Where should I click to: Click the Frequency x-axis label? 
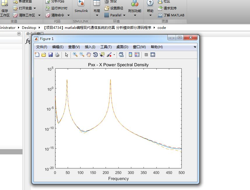coord(118,179)
